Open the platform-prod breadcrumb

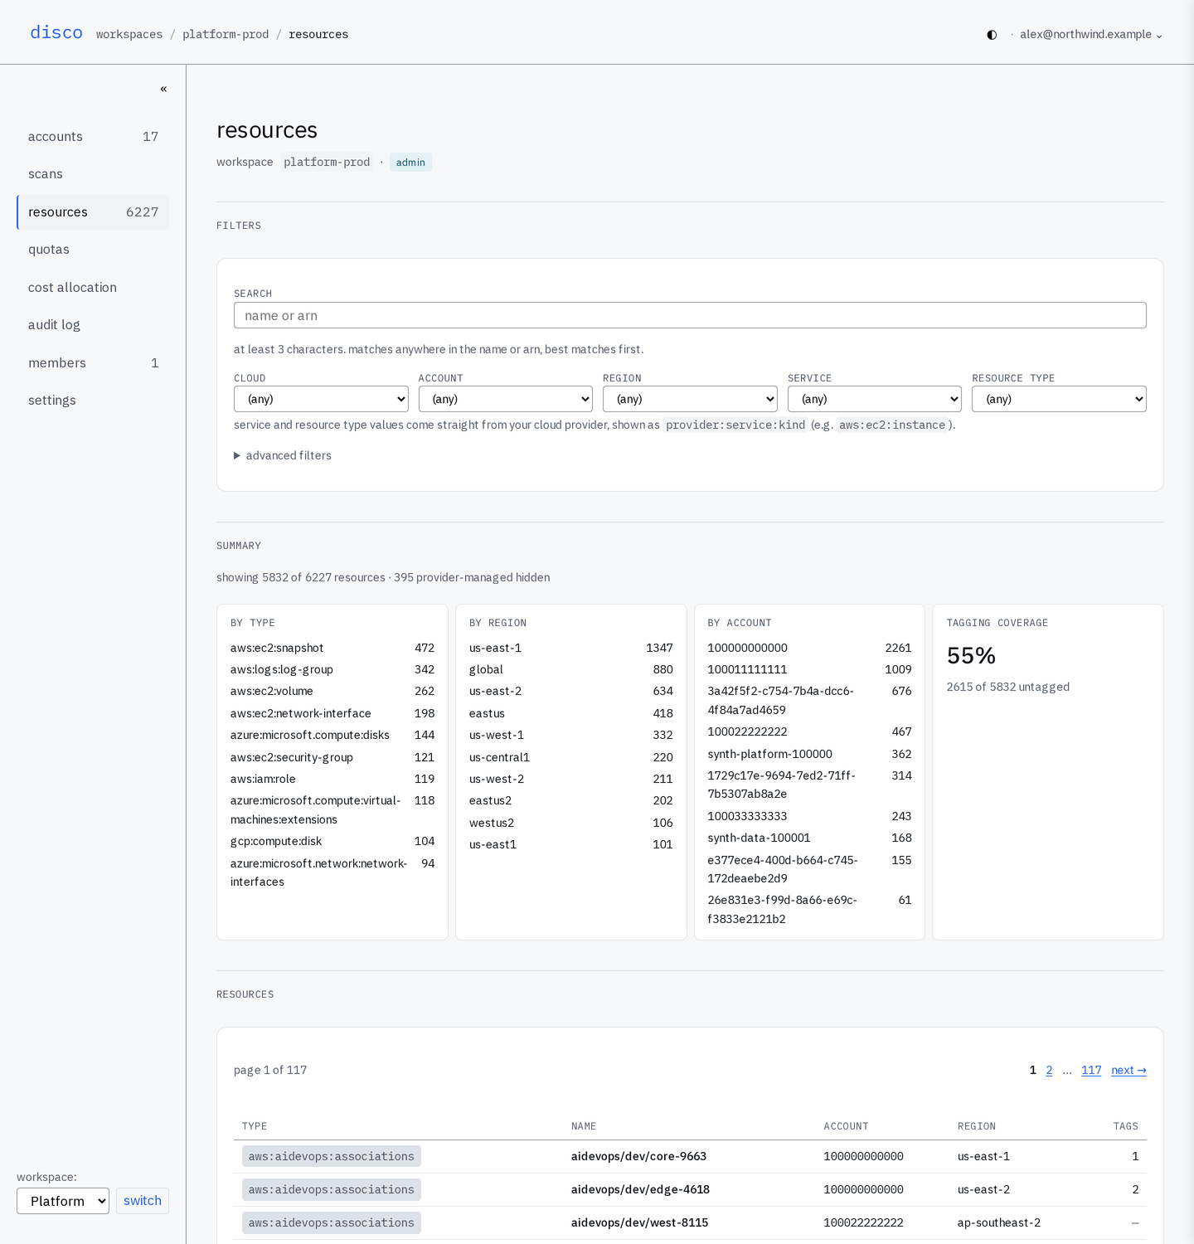pyautogui.click(x=226, y=34)
